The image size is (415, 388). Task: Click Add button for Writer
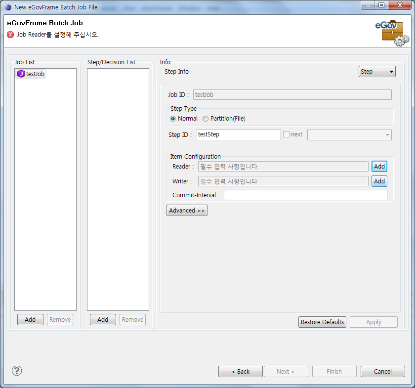tap(379, 181)
